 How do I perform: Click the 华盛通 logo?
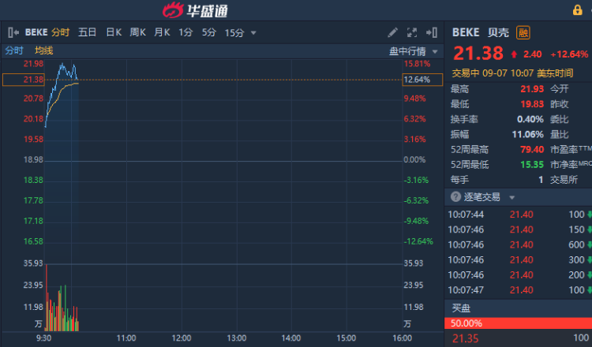point(197,10)
